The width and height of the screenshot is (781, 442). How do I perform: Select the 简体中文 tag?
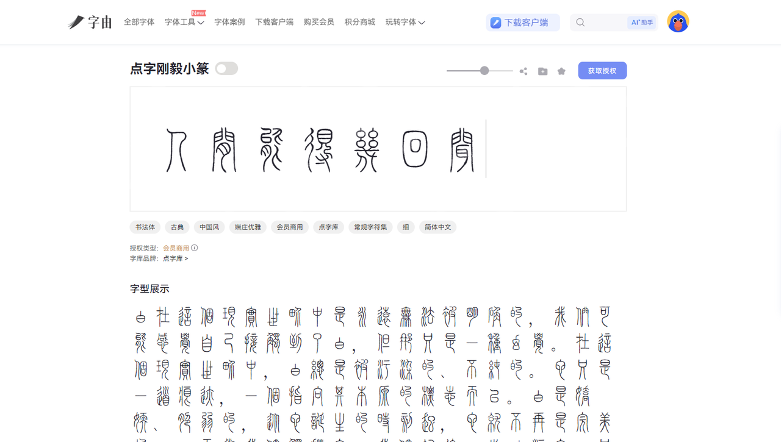pos(438,227)
